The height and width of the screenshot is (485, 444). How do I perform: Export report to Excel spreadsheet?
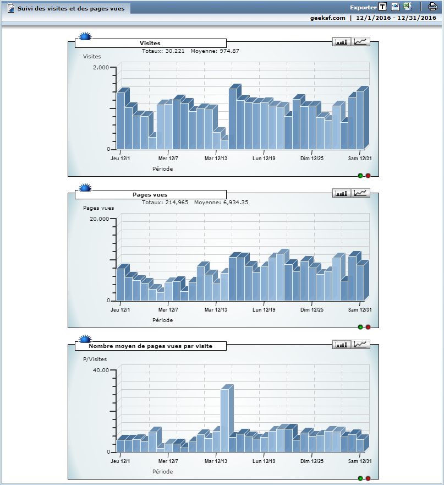408,7
